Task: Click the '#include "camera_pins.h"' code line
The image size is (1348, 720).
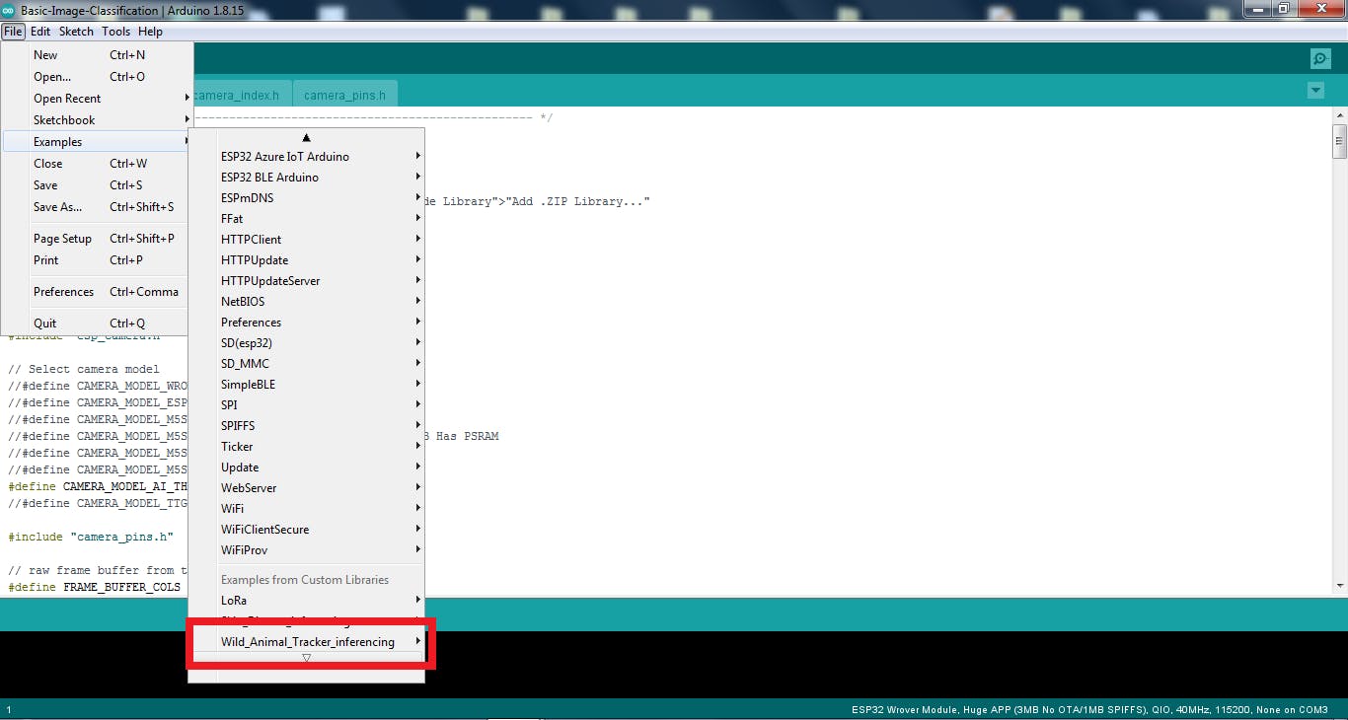Action: (91, 537)
